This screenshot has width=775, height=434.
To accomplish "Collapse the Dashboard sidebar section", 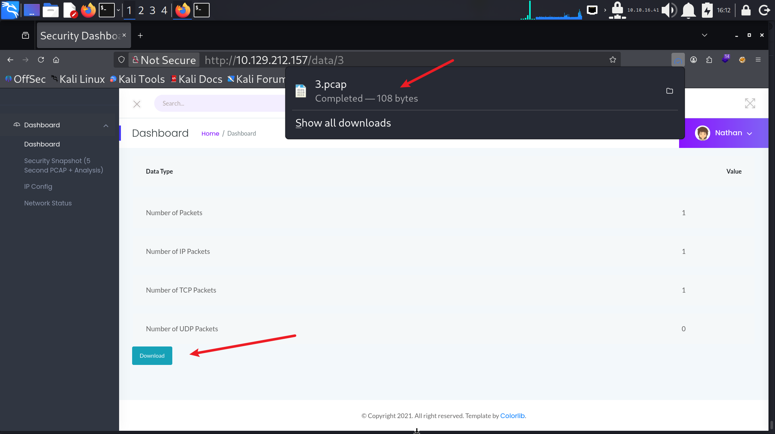I will [106, 125].
